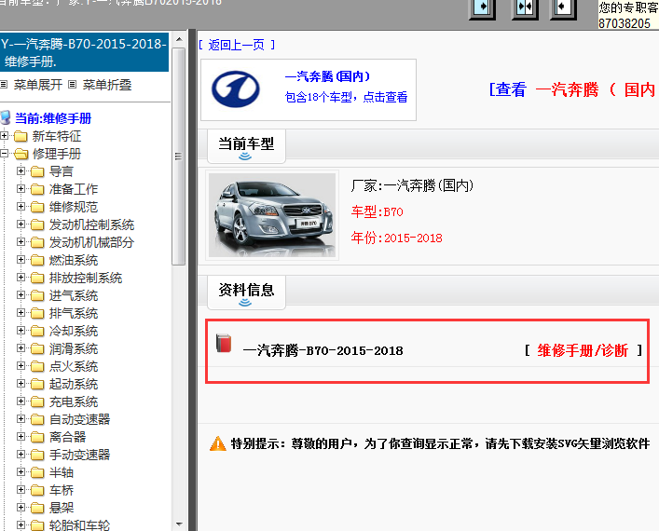The width and height of the screenshot is (659, 531).
Task: Click the 当前:维修手册 root node icon
Action: tap(6, 117)
